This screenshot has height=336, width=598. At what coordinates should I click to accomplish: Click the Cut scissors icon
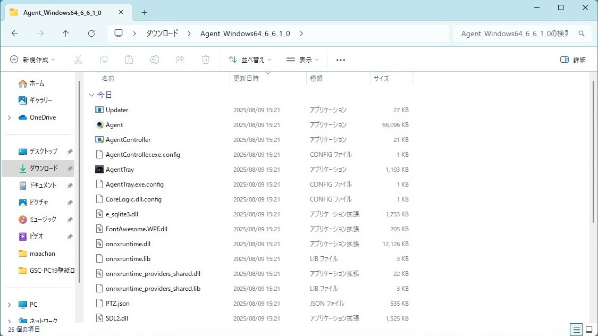point(78,60)
